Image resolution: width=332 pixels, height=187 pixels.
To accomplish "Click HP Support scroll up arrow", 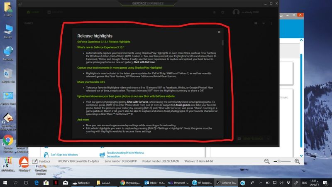I will point(301,40).
